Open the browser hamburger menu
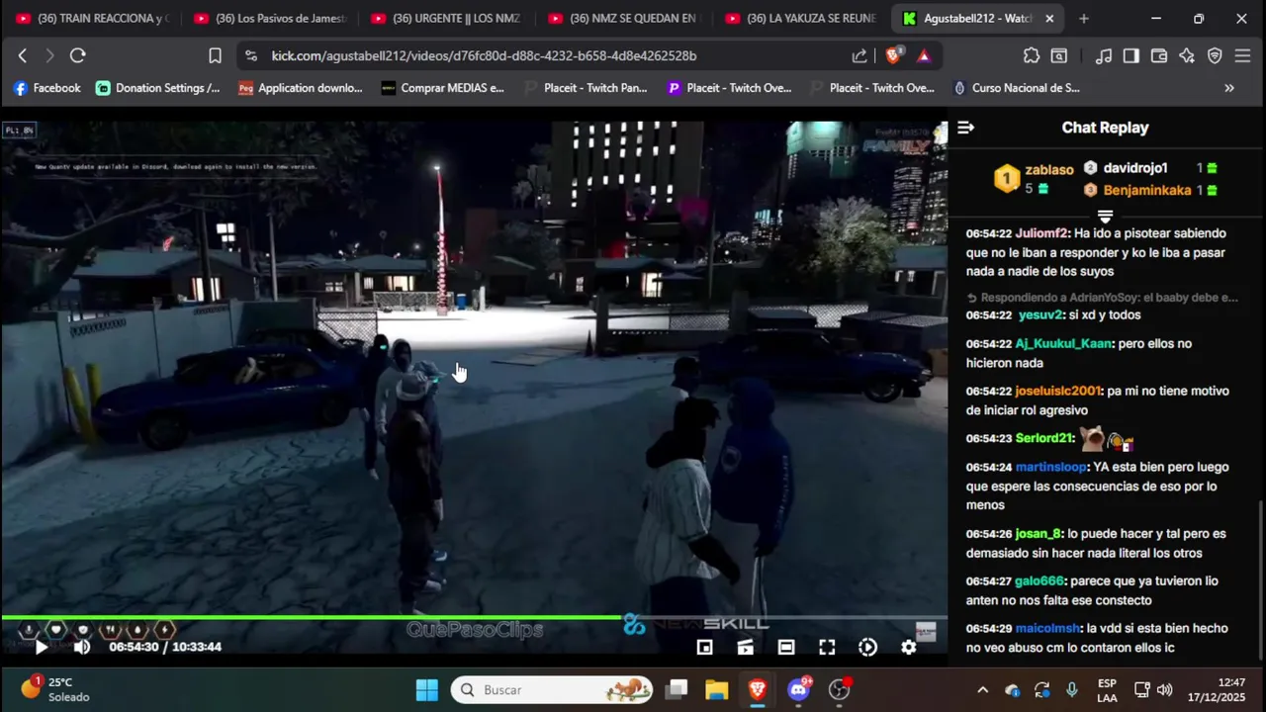Image resolution: width=1266 pixels, height=712 pixels. [x=1242, y=55]
